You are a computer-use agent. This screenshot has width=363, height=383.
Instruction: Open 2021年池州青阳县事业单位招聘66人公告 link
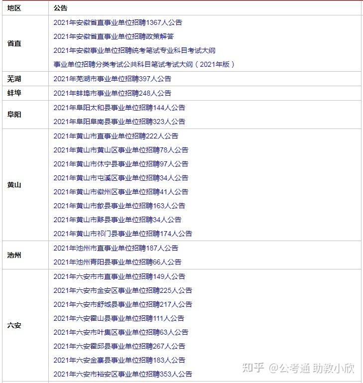118,262
